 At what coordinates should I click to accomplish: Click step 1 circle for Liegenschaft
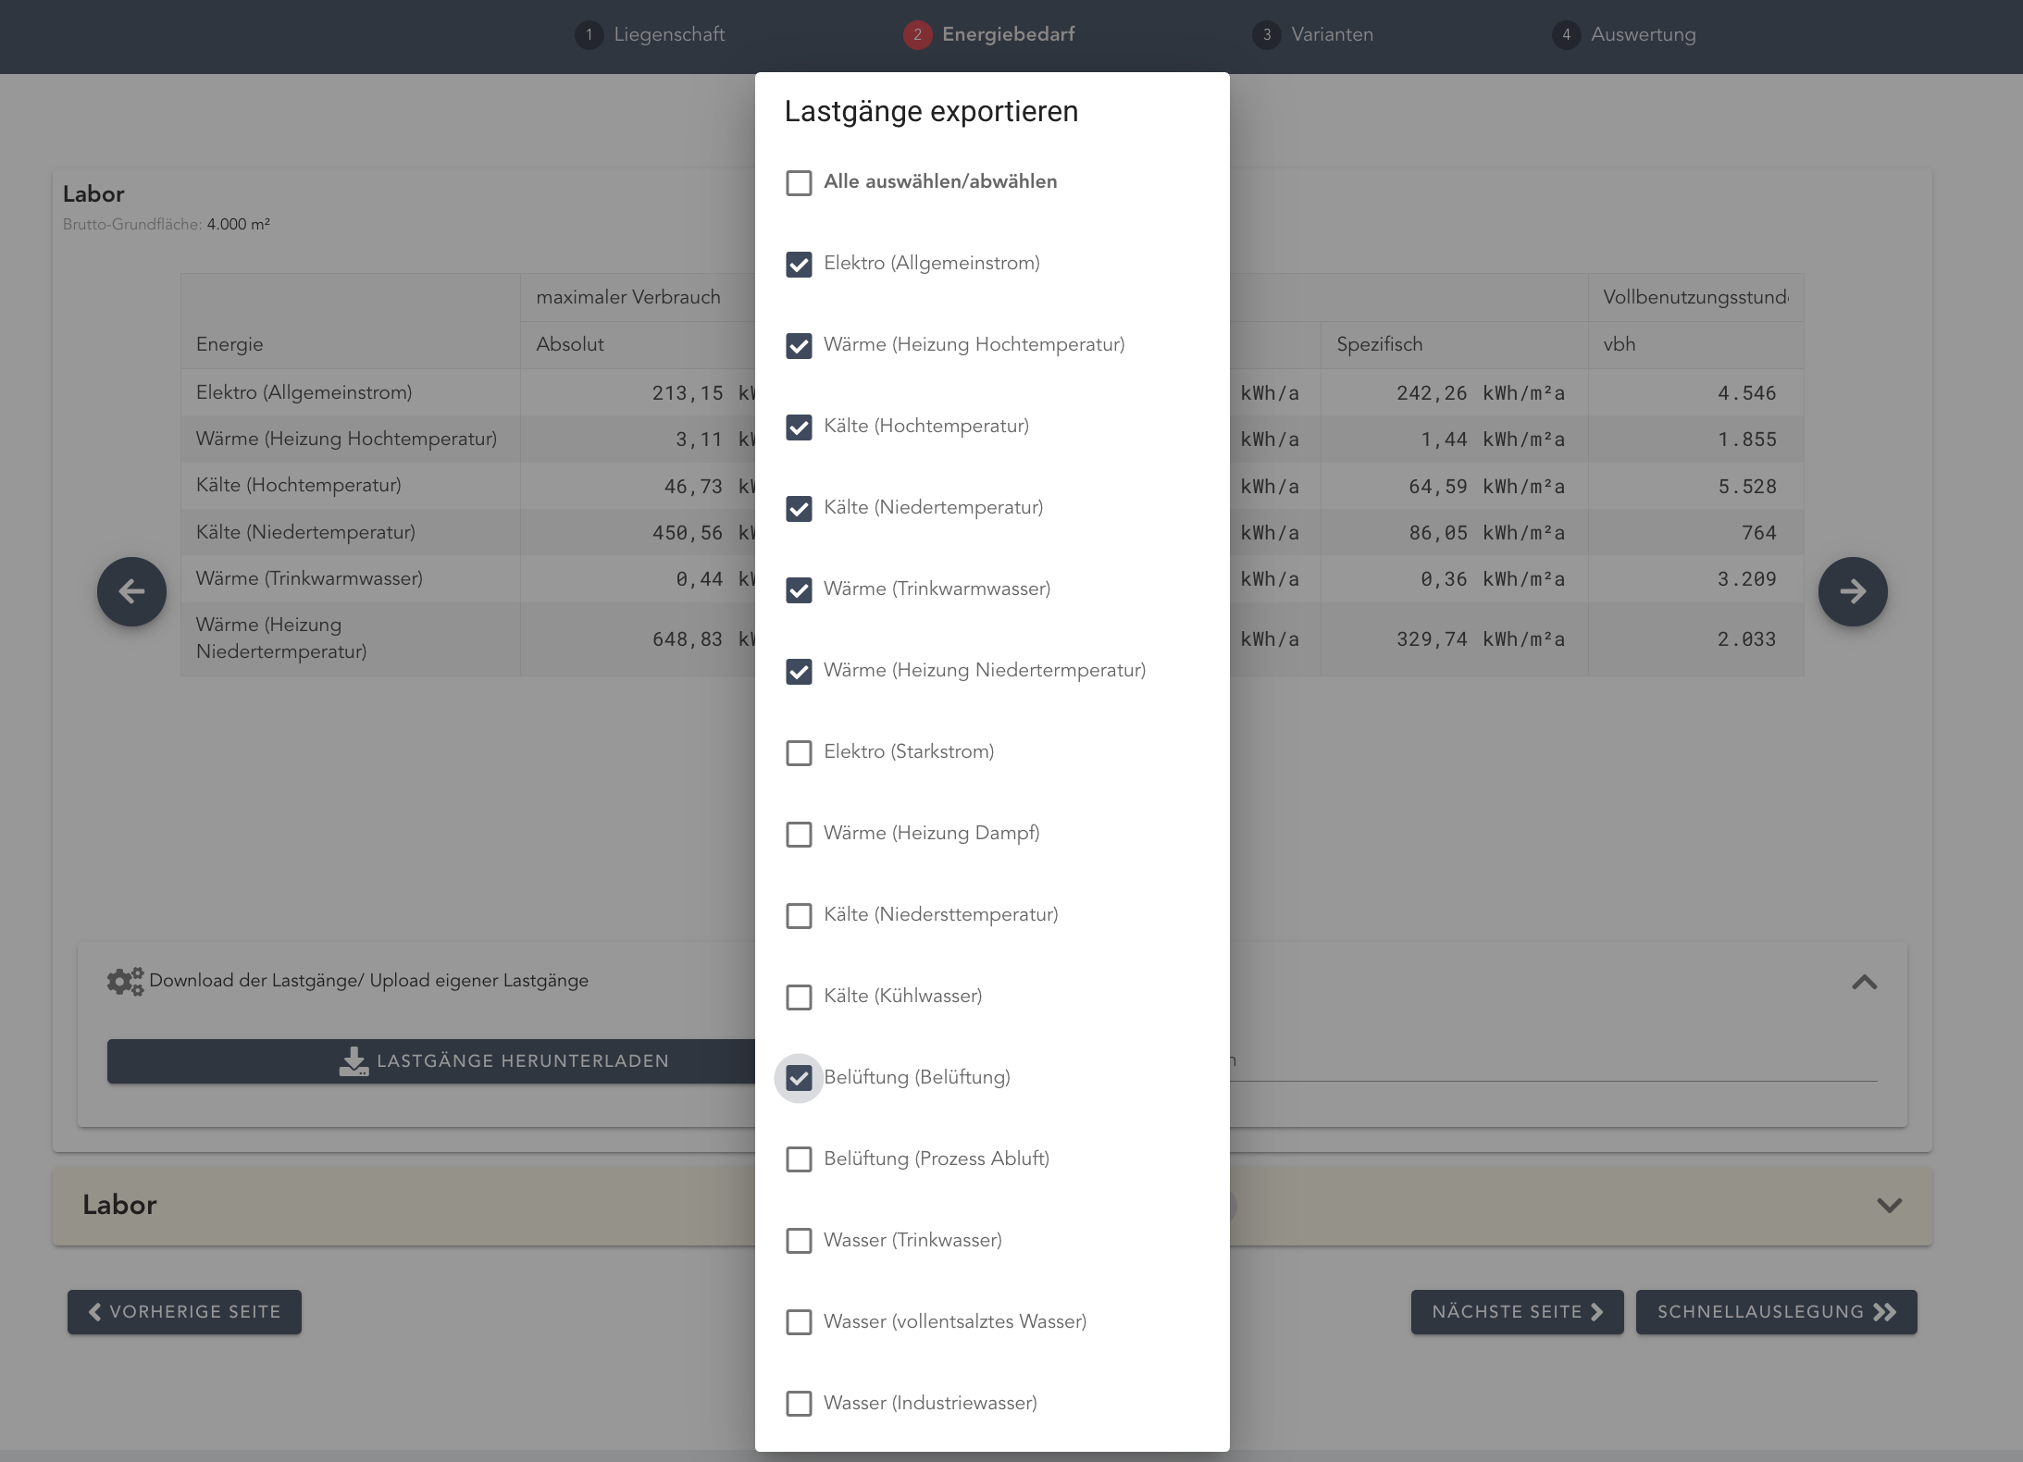pyautogui.click(x=589, y=35)
